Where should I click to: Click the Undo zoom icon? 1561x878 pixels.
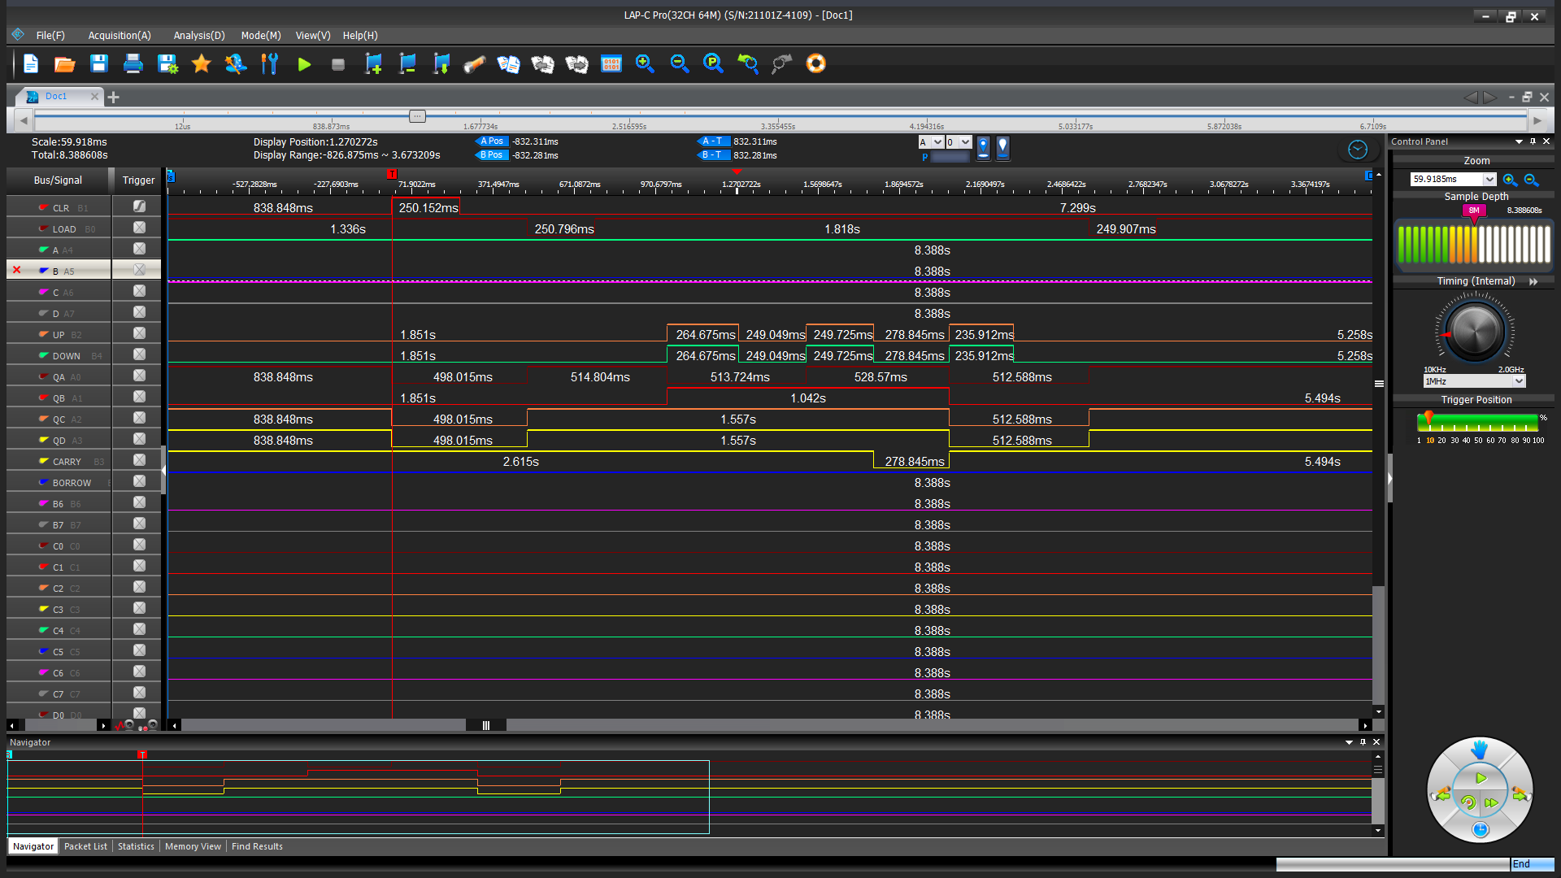(747, 64)
